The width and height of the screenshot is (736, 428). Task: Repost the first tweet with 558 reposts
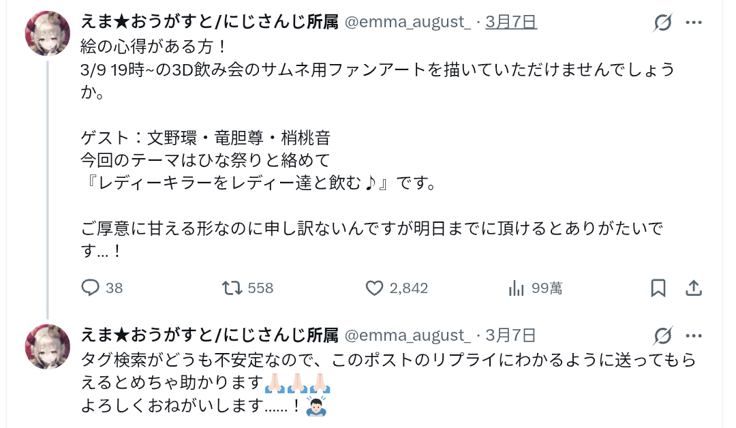(247, 288)
